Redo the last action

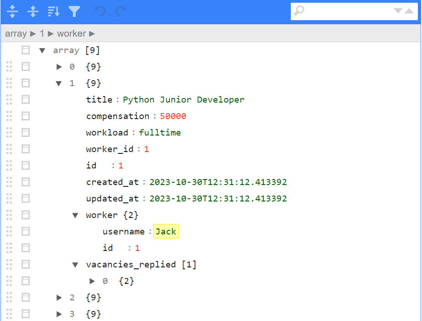point(121,11)
